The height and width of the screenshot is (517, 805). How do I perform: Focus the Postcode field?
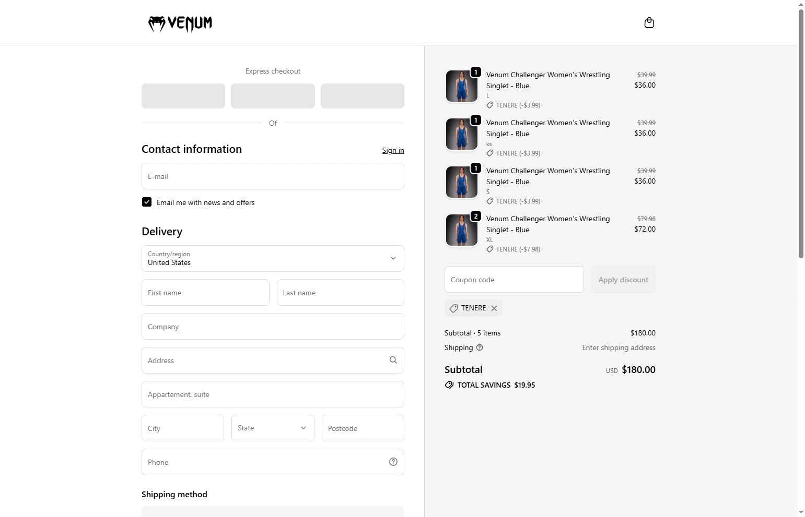pos(363,428)
